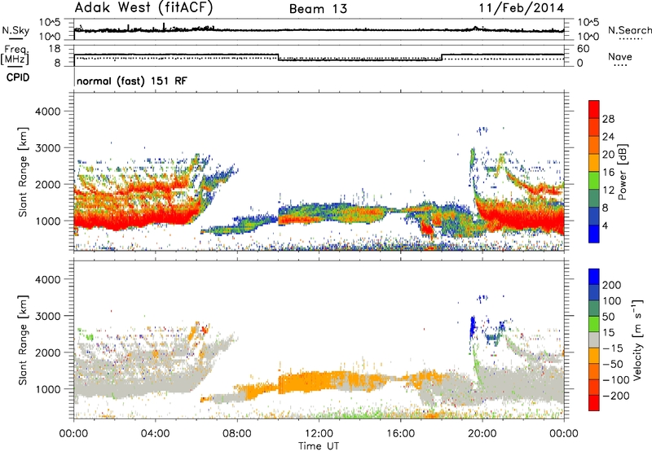
Task: Click the '200' tick on the Velocity color bar
Action: coord(612,285)
